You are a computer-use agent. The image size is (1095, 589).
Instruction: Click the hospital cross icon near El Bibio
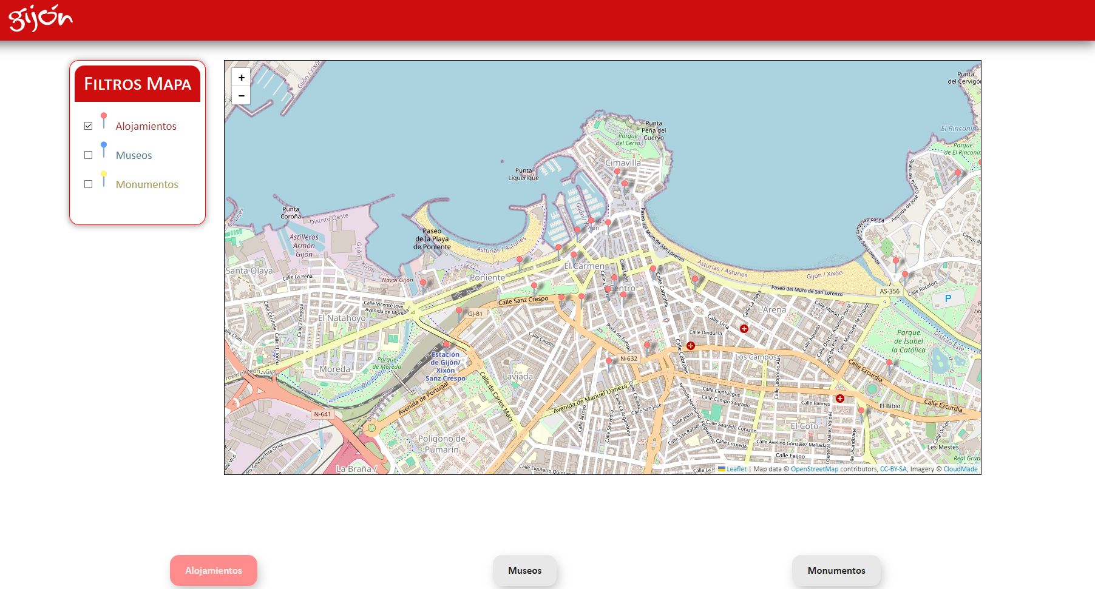coord(839,399)
